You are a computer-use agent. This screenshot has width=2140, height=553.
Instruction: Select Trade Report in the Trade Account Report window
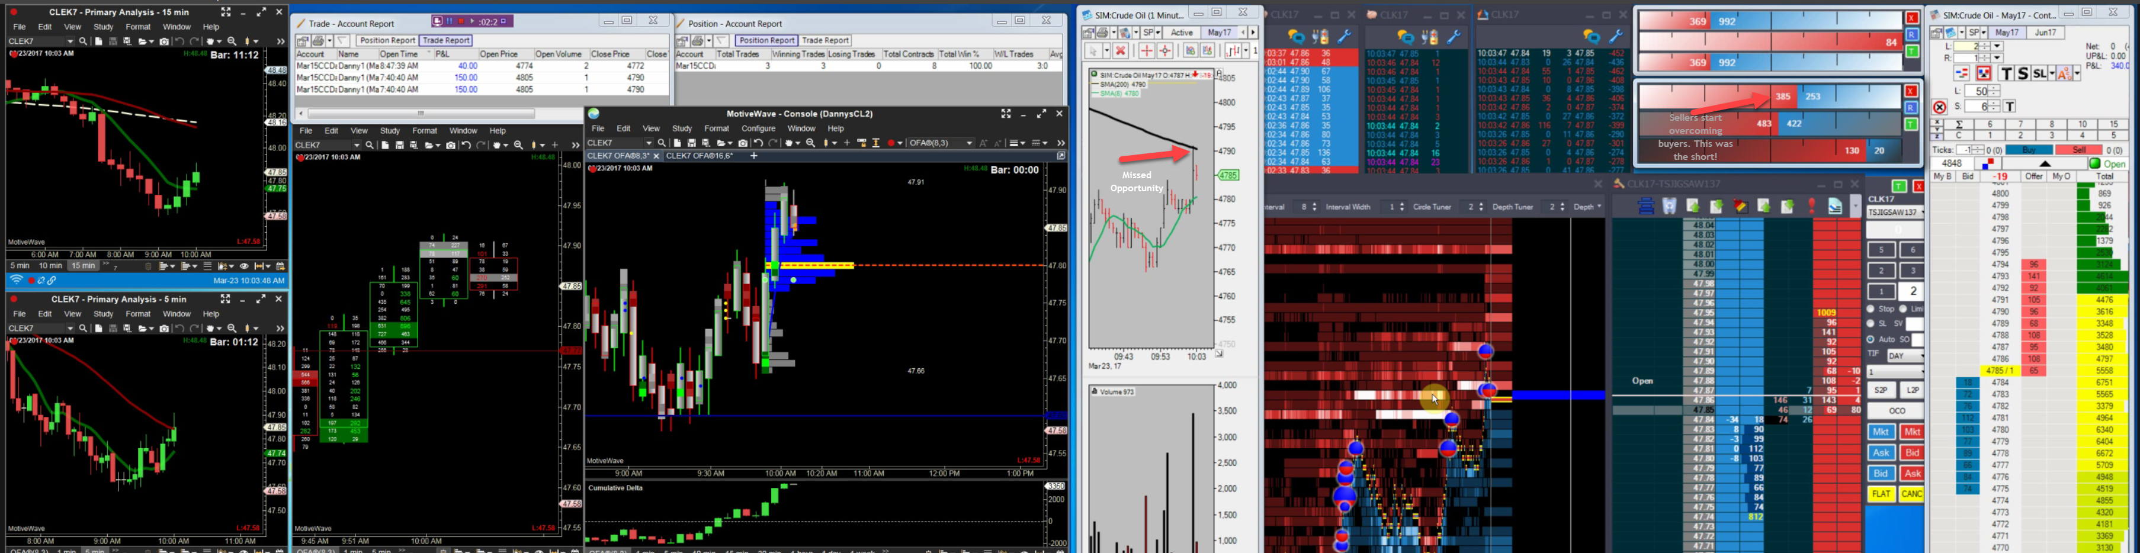(445, 40)
